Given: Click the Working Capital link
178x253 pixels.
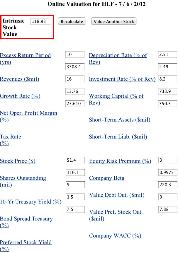Looking at the screenshot, I should (116, 96).
